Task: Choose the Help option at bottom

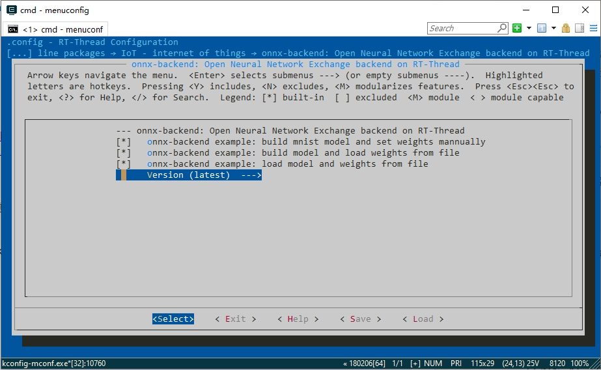Action: click(298, 319)
